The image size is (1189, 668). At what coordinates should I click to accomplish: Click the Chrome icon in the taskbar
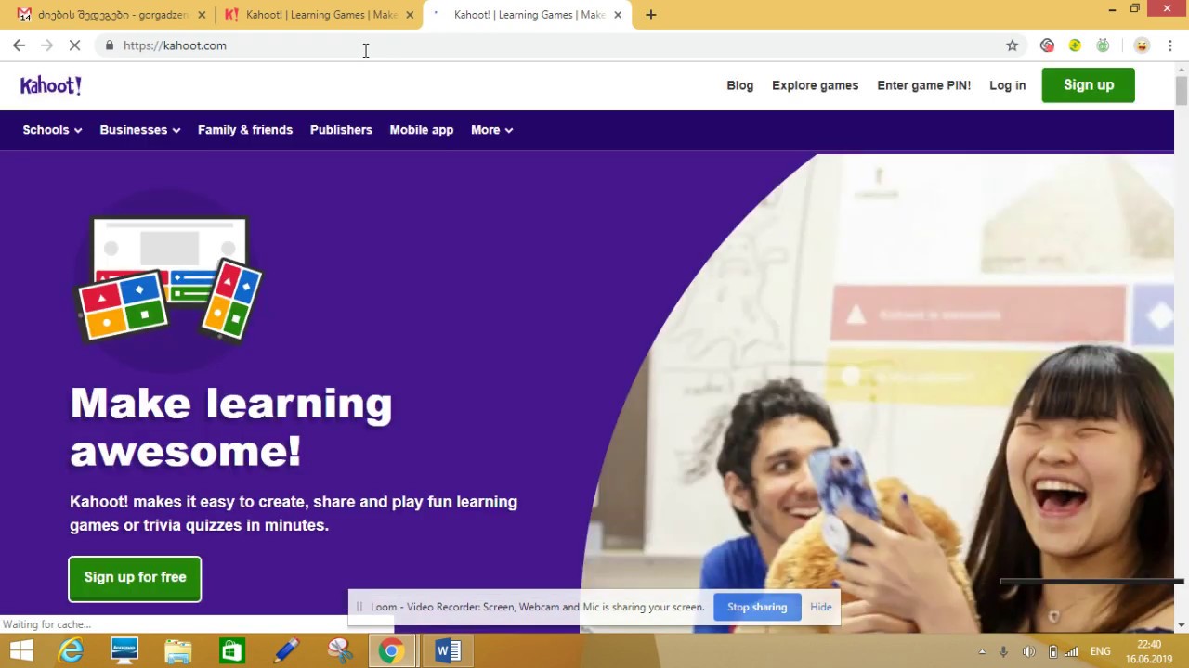click(x=392, y=651)
